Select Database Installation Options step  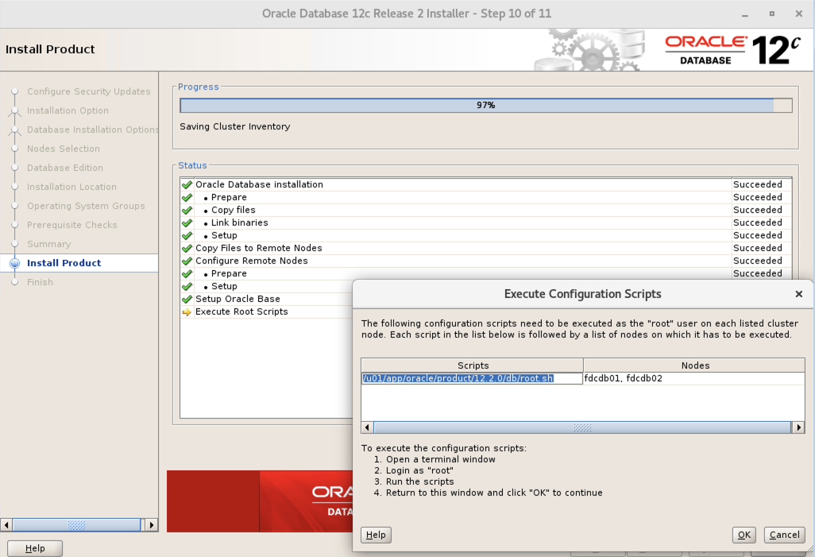point(92,130)
